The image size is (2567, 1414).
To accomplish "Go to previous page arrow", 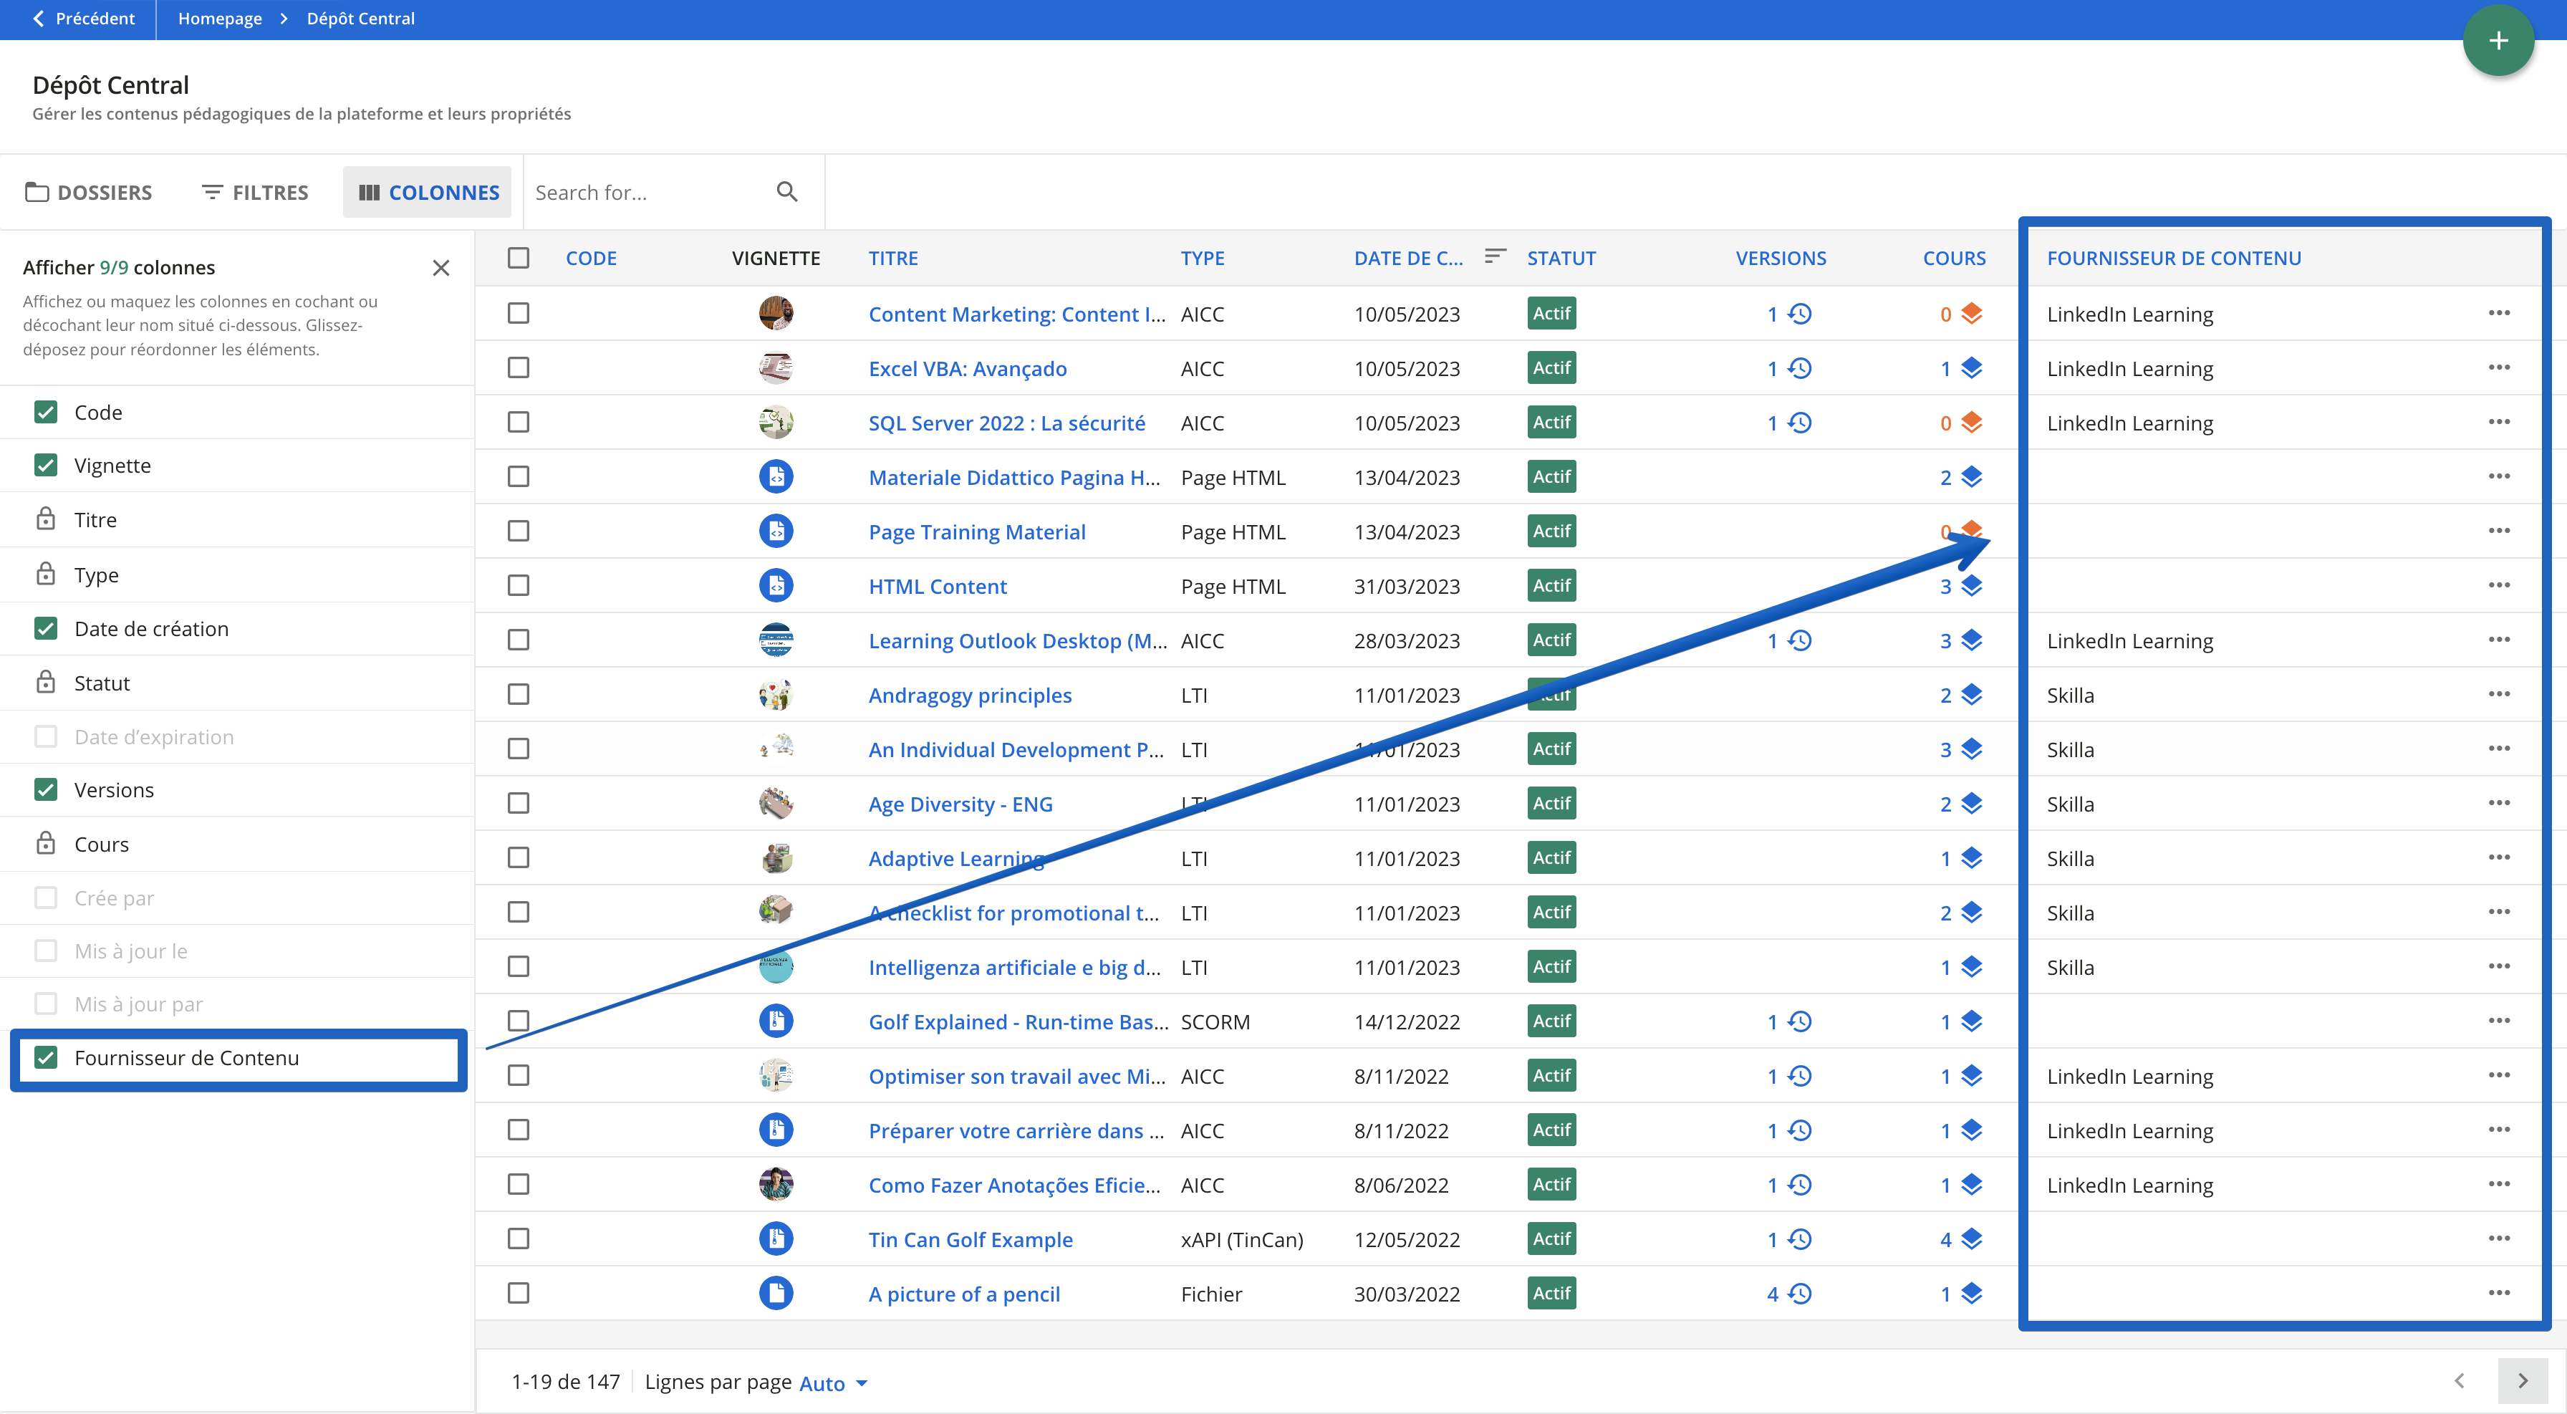I will tap(2460, 1381).
